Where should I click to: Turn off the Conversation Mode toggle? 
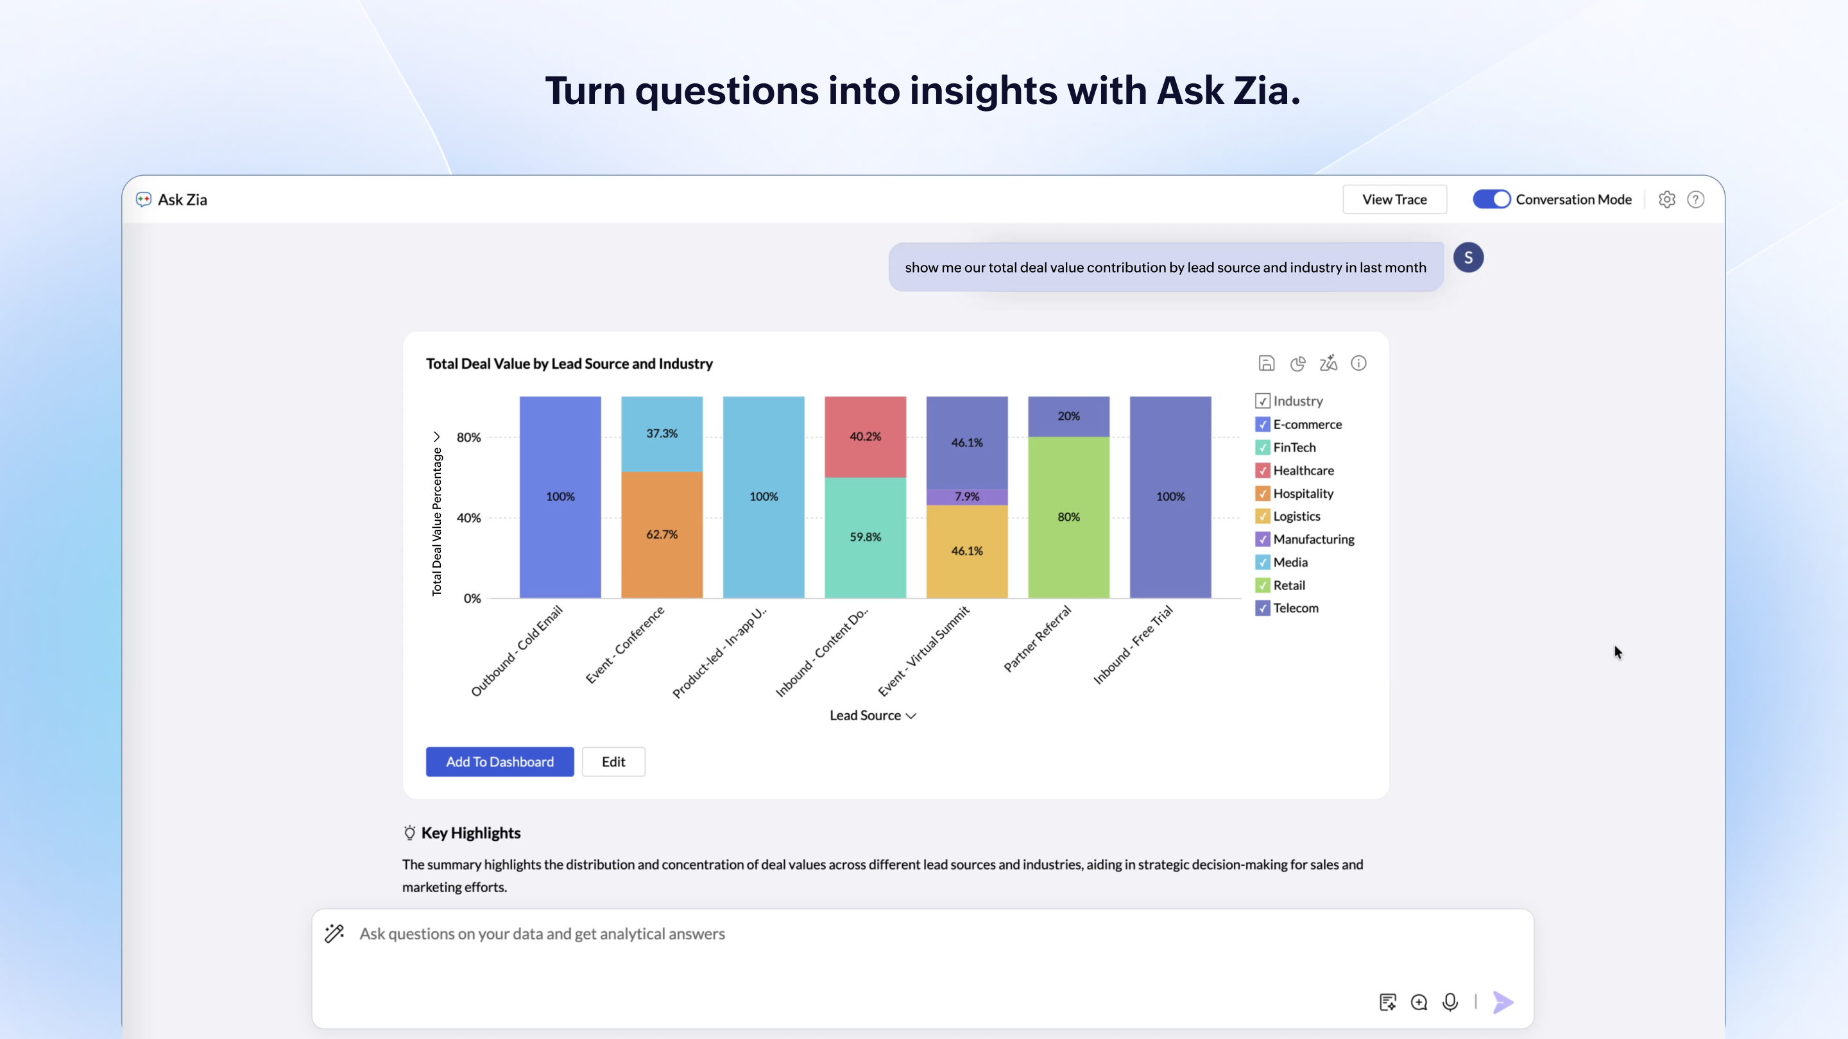pos(1491,199)
